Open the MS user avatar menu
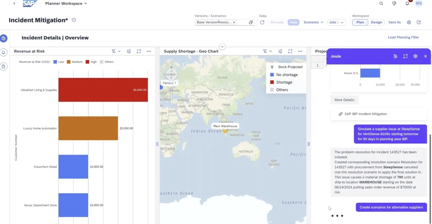This screenshot has height=224, width=432. click(x=419, y=3)
